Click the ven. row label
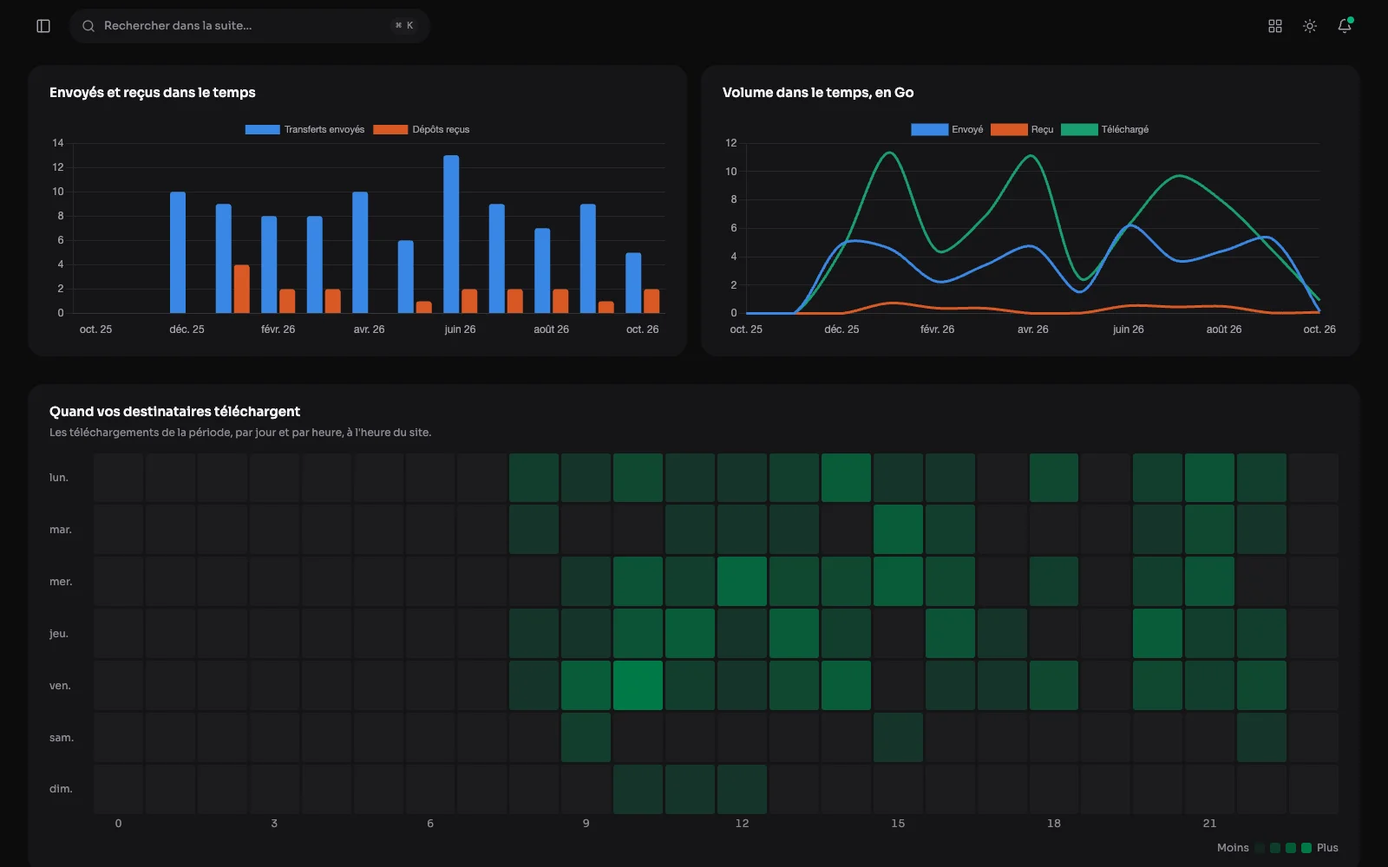This screenshot has height=867, width=1388. 60,686
